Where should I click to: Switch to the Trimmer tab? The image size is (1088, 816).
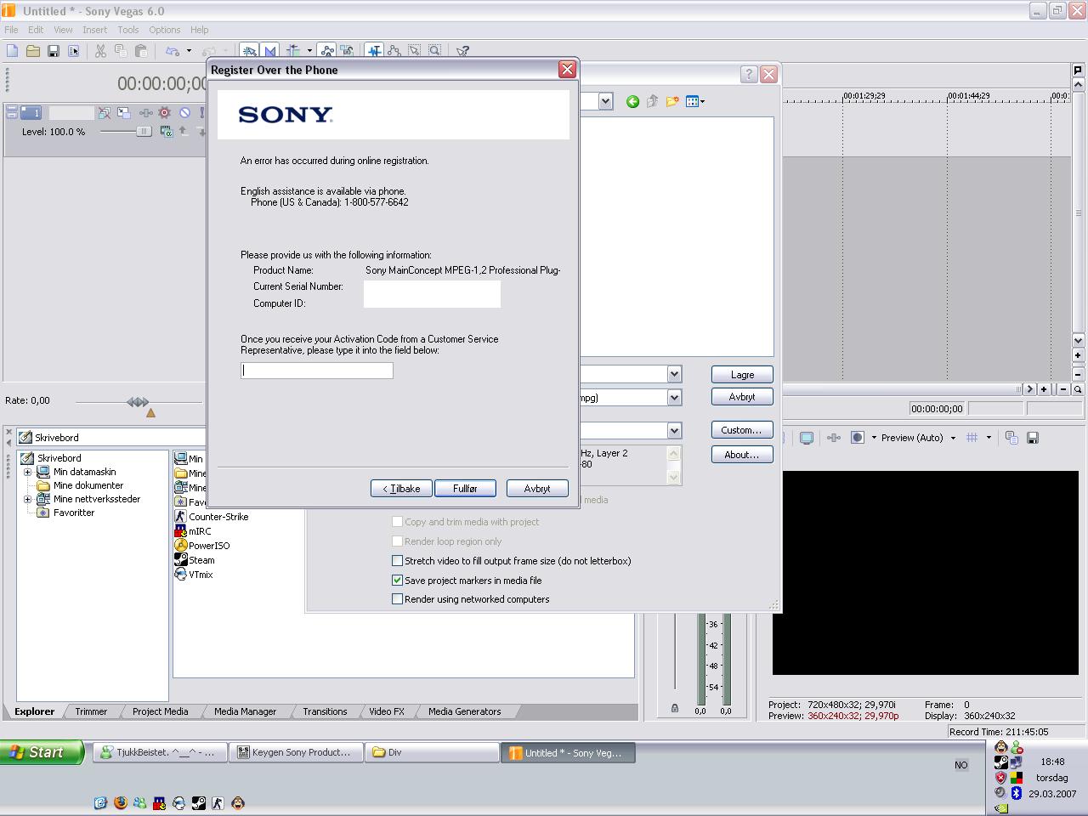pos(91,711)
